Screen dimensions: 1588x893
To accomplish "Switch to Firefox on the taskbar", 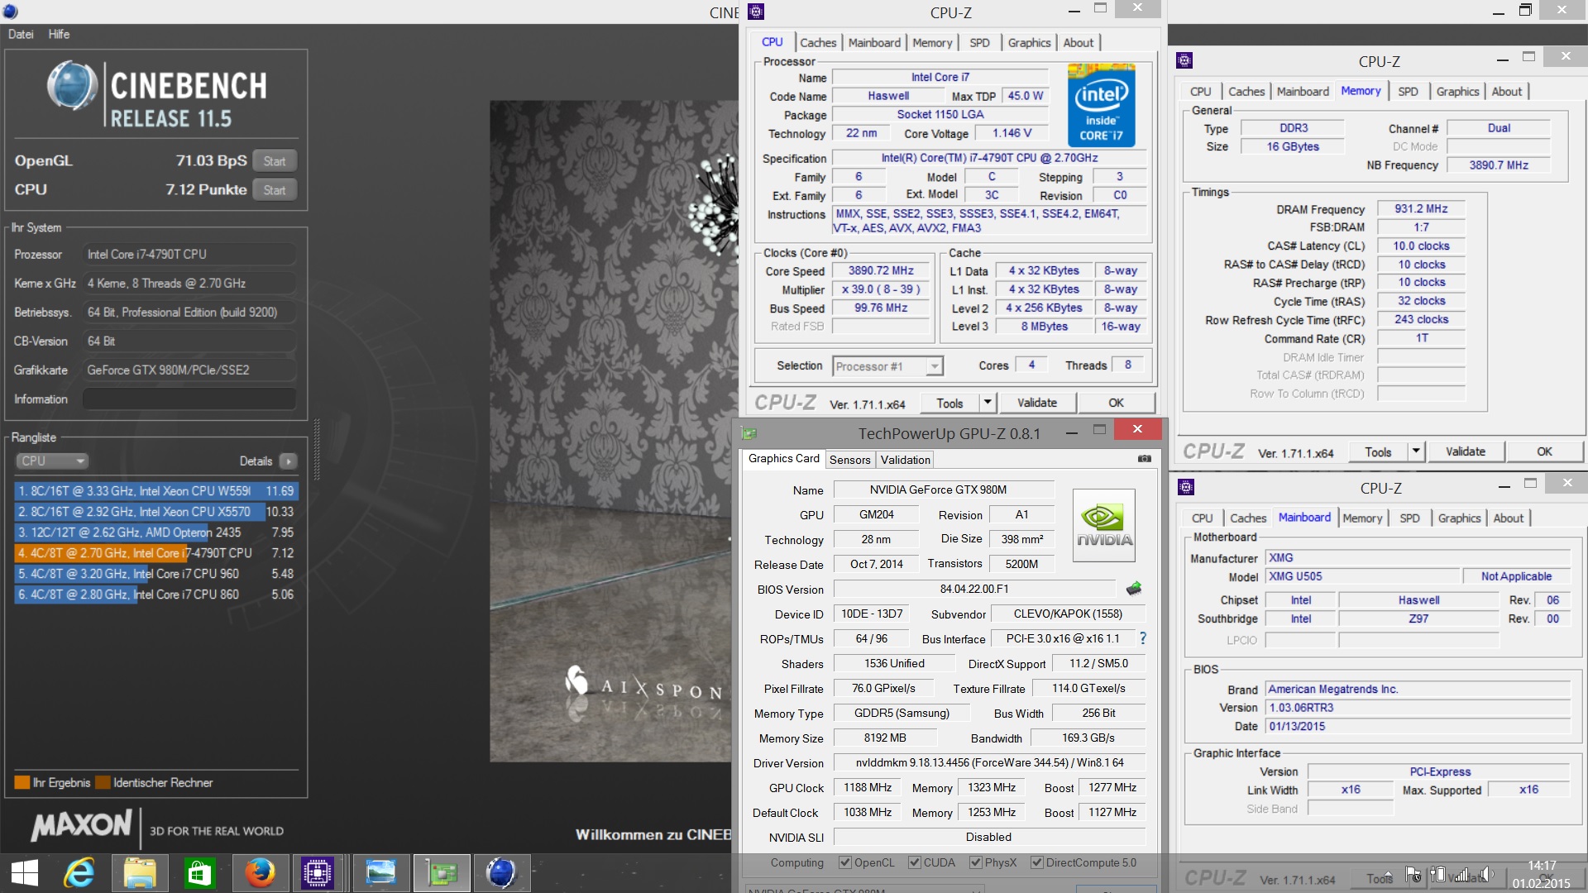I will pos(260,873).
